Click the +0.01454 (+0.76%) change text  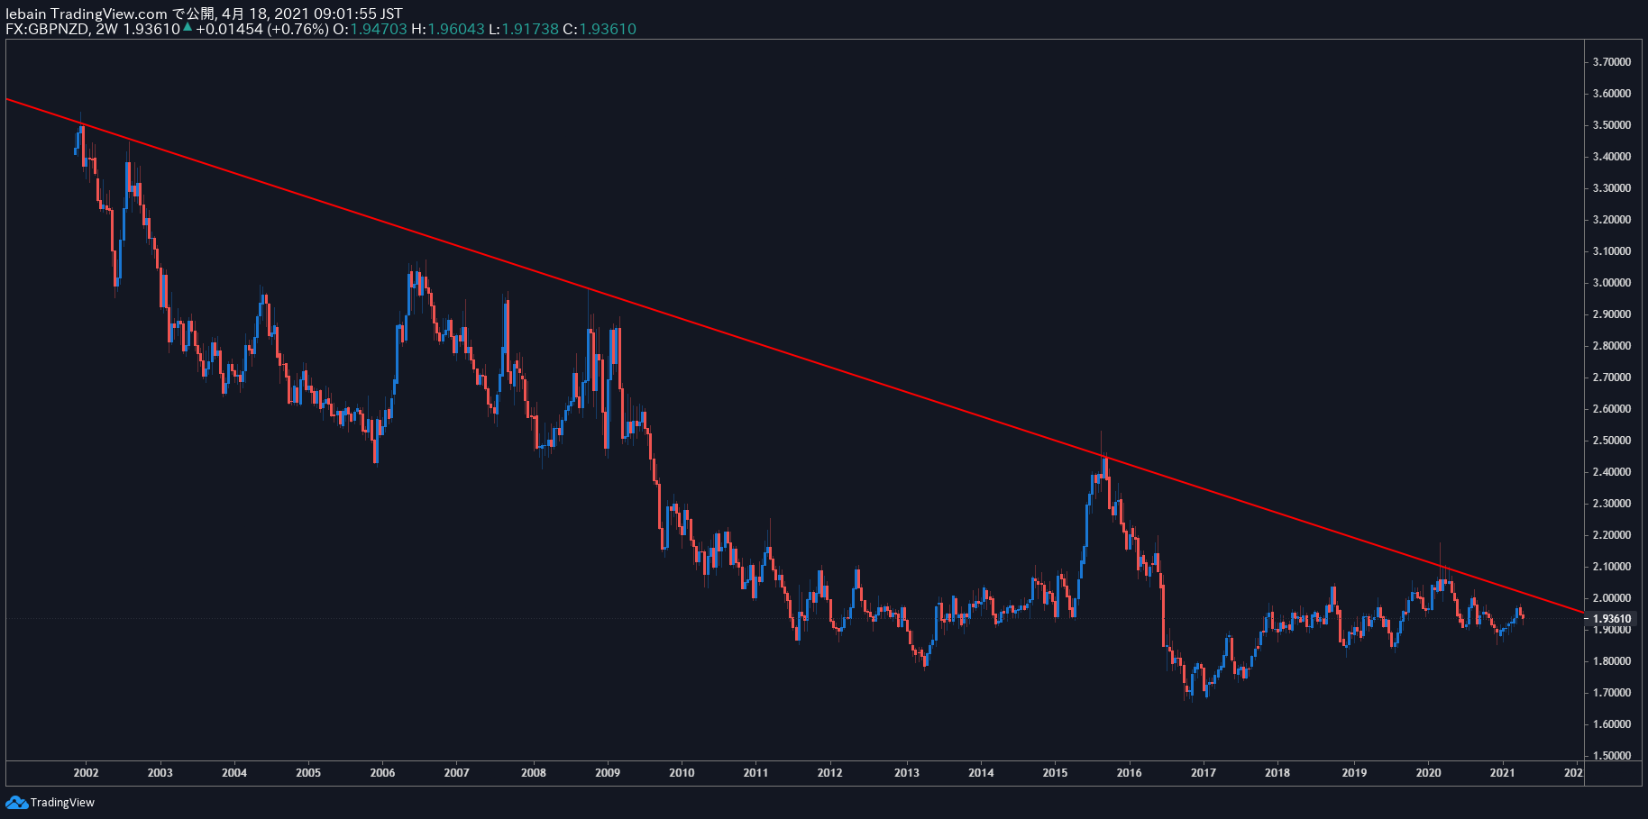tap(261, 29)
